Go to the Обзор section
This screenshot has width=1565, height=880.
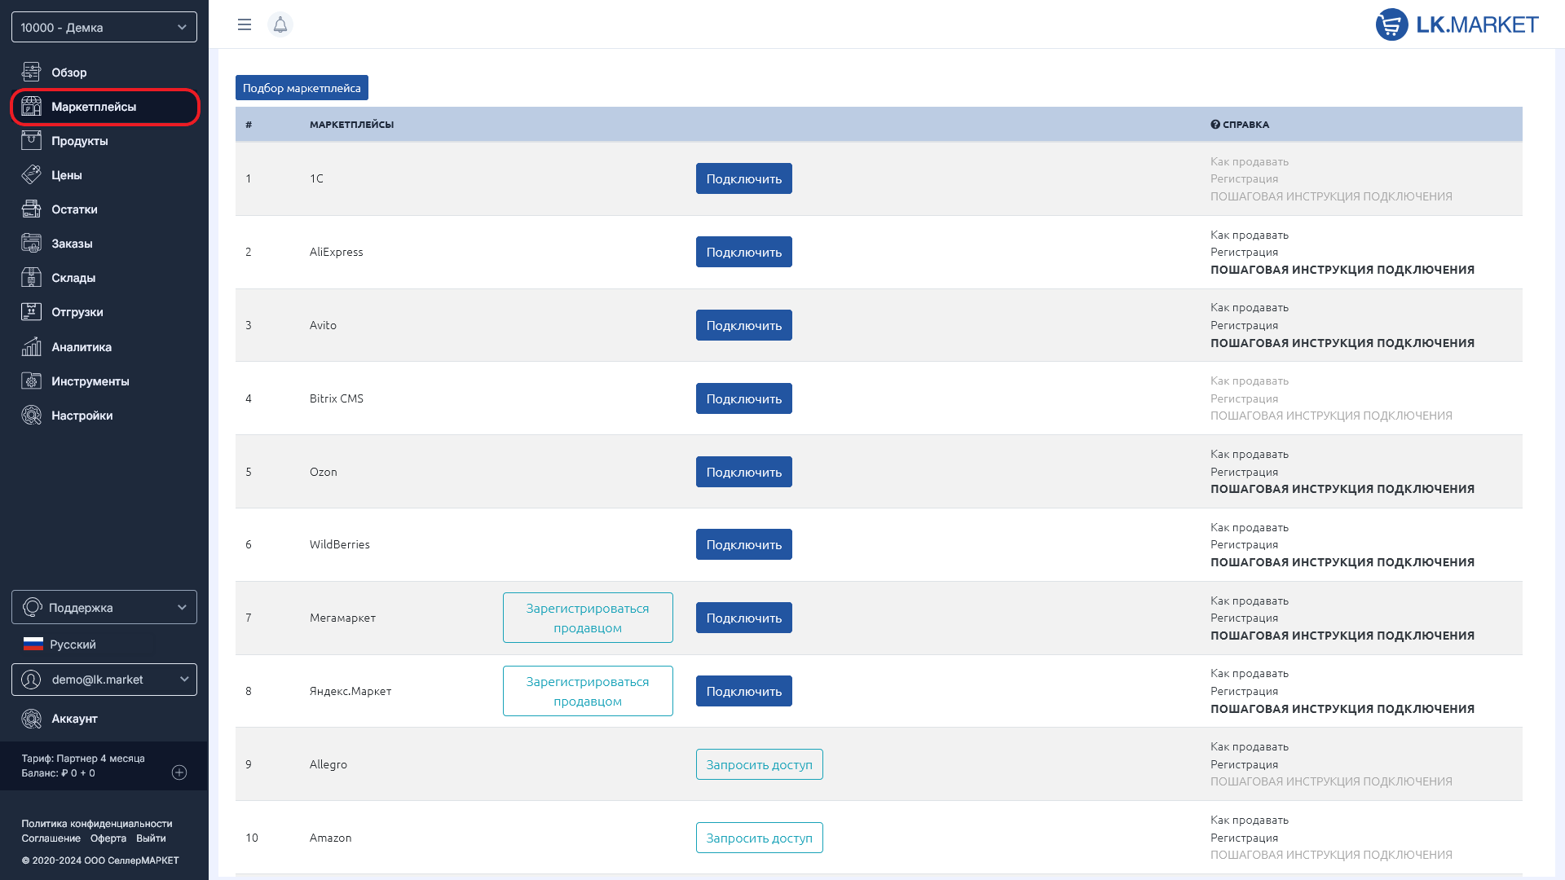68,72
